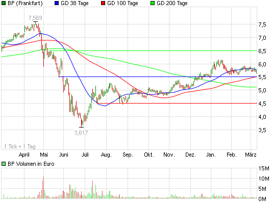Click the '0M' volume axis label
The width and height of the screenshot is (273, 202).
(262, 199)
